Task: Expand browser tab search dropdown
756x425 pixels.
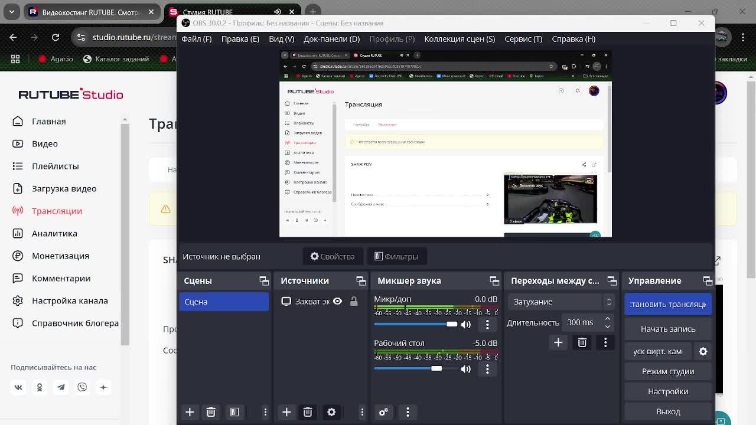Action: pyautogui.click(x=12, y=12)
